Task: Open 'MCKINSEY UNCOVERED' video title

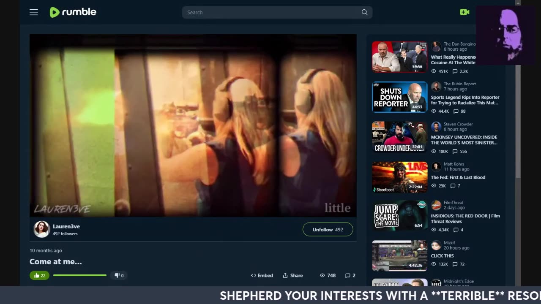Action: point(464,140)
